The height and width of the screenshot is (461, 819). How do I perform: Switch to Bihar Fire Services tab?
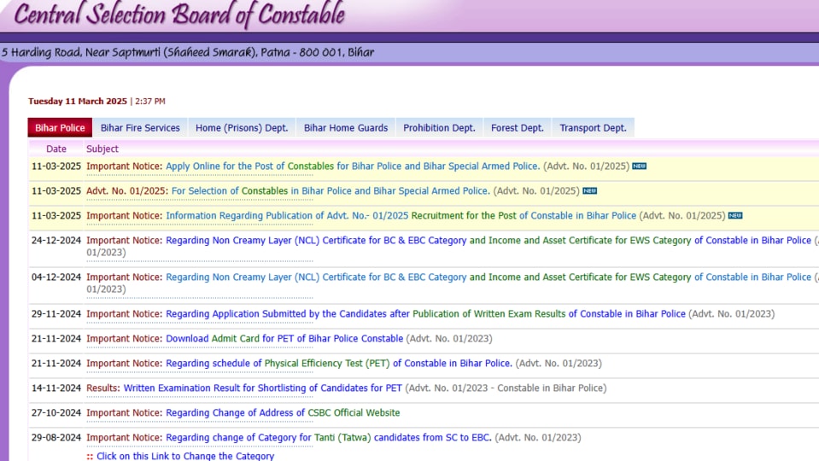[140, 128]
